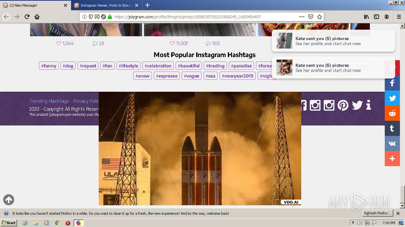
Task: Click the 160 comments count
Action: click(x=213, y=44)
